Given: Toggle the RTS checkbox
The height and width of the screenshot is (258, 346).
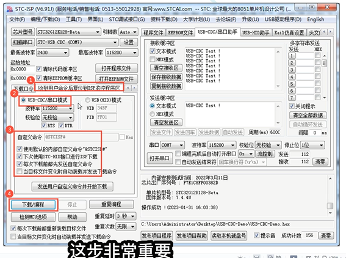Looking at the screenshot, I should tap(43, 125).
